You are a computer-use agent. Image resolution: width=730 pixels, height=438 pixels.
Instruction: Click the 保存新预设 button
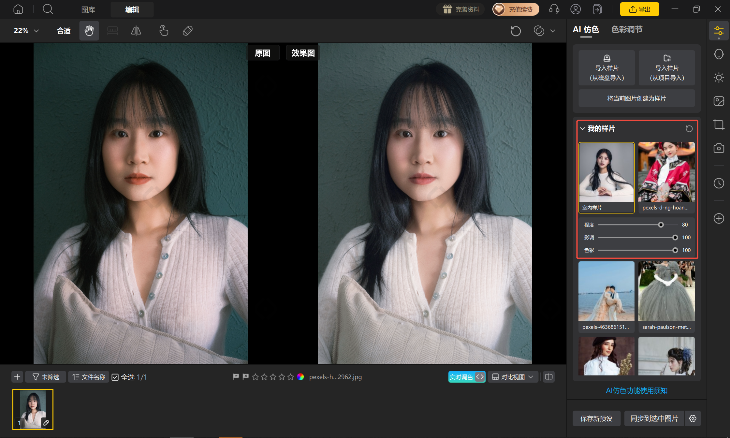[x=596, y=418]
